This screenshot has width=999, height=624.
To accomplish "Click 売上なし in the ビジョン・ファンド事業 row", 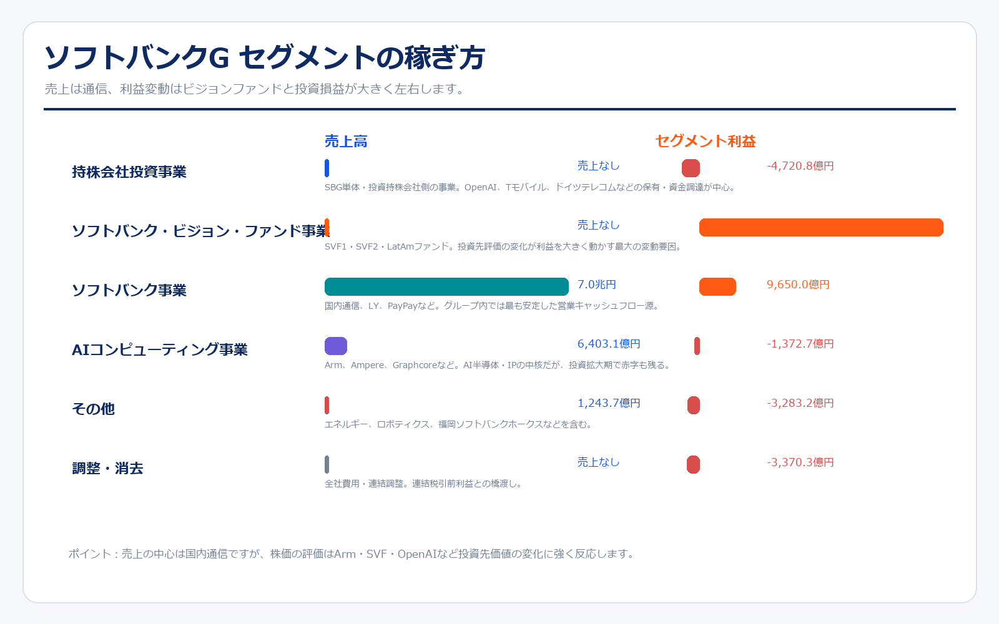I will click(599, 225).
